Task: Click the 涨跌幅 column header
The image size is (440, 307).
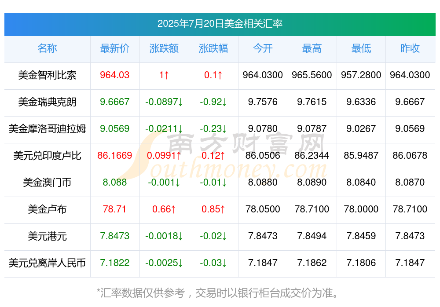Action: 213,48
